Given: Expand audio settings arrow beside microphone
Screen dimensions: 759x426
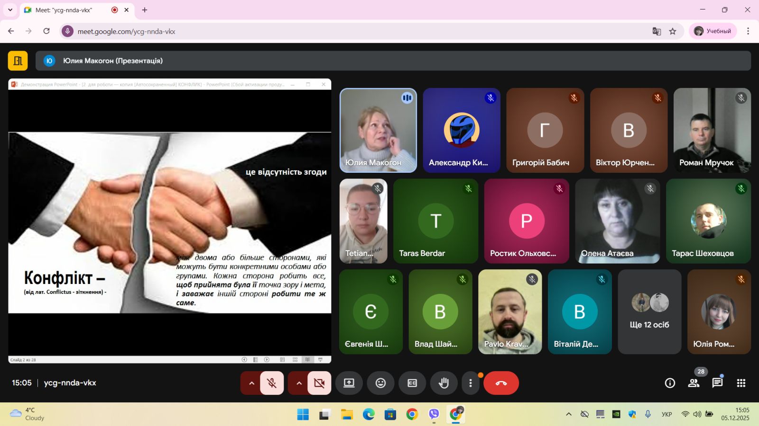Looking at the screenshot, I should click(x=251, y=383).
